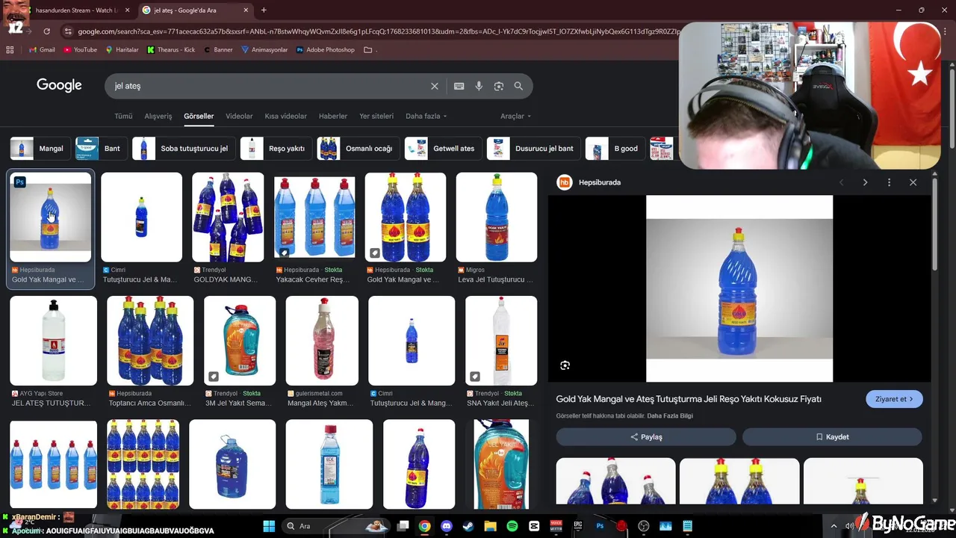Show hidden system tray icons chevron

[x=834, y=526]
